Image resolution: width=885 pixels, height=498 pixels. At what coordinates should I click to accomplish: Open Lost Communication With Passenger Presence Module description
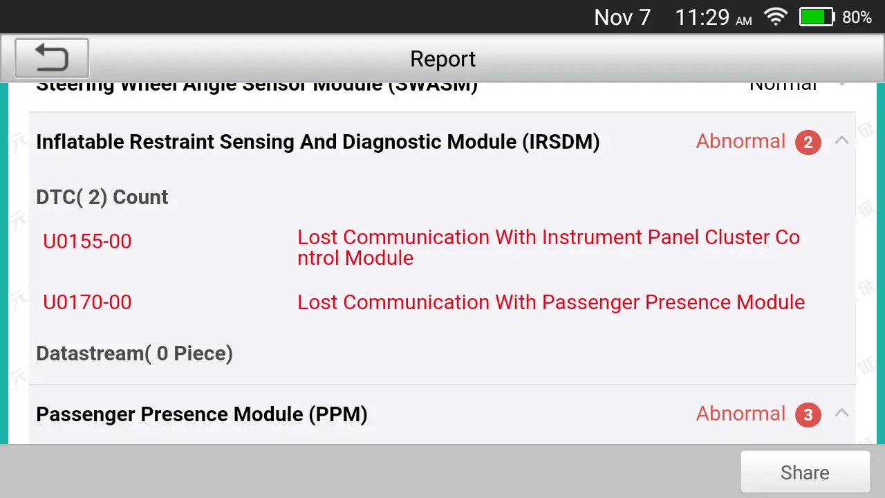click(x=551, y=302)
